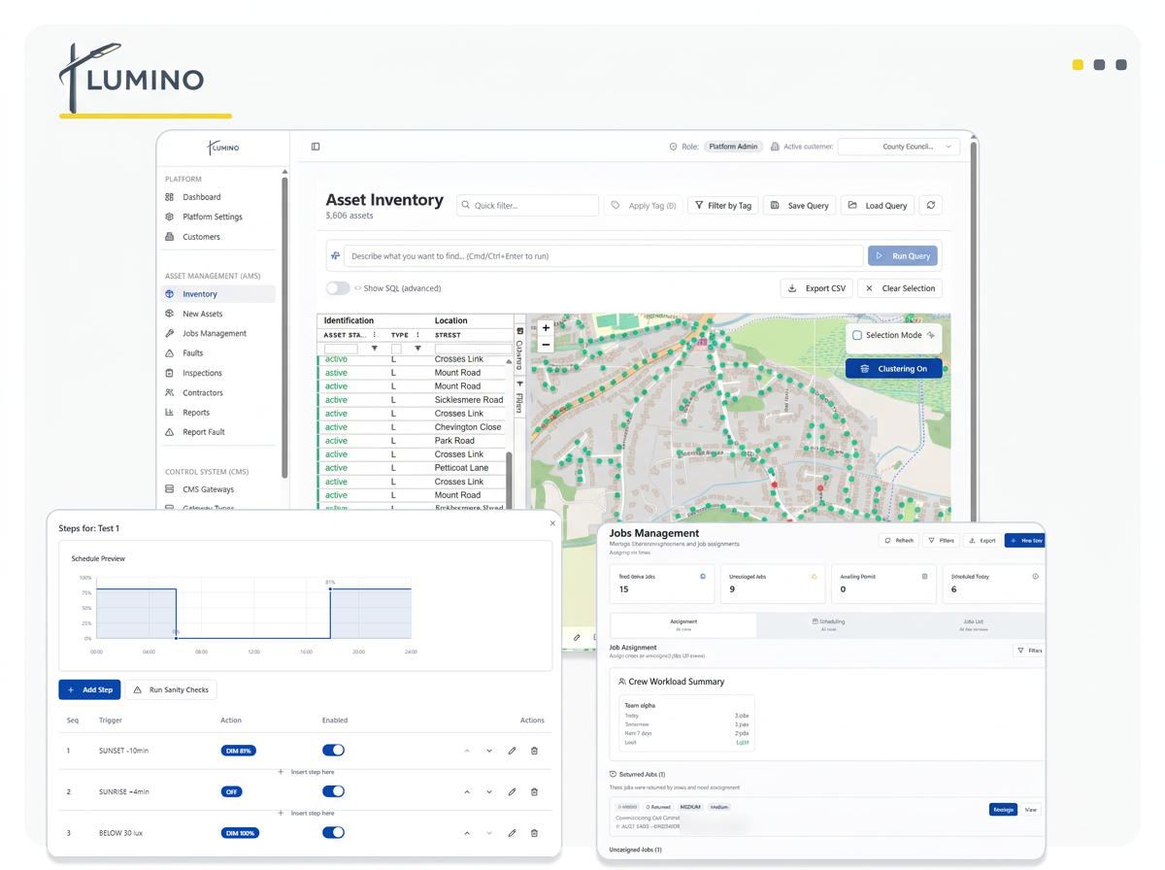The width and height of the screenshot is (1165, 870).
Task: Move BELOW 30 lux step up
Action: (x=467, y=833)
